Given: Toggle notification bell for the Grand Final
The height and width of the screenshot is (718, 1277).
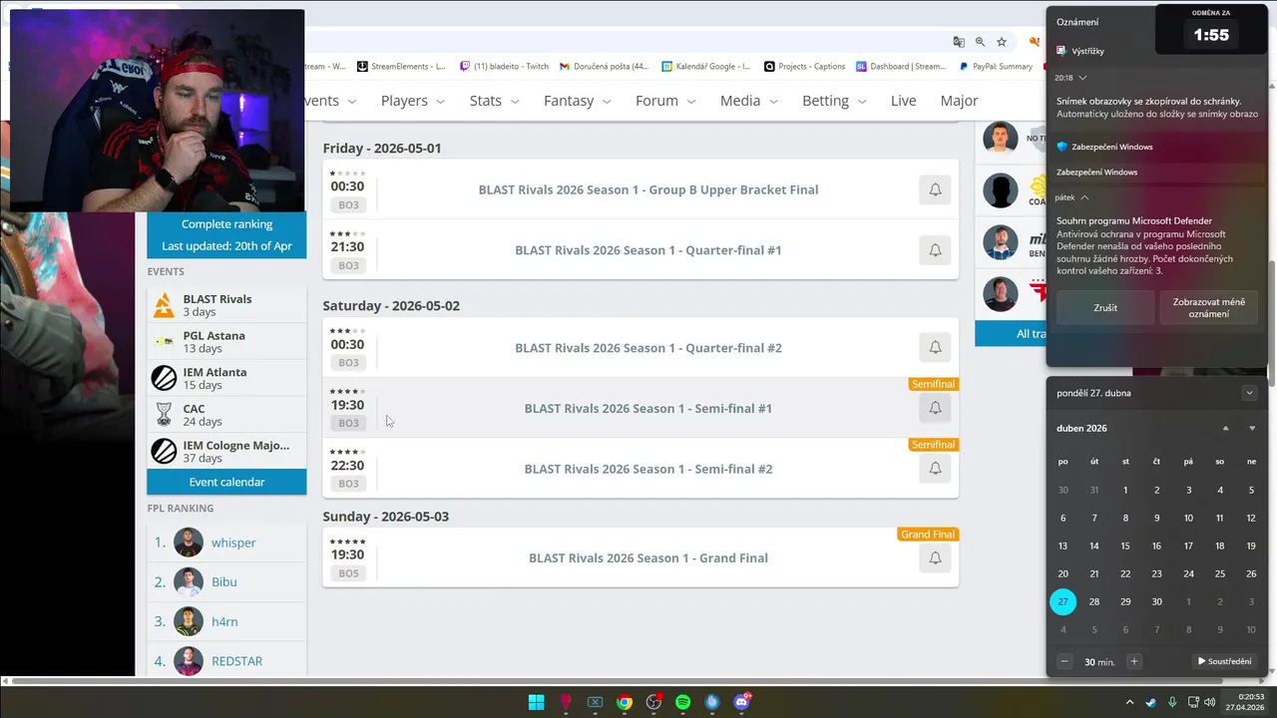Looking at the screenshot, I should (935, 558).
